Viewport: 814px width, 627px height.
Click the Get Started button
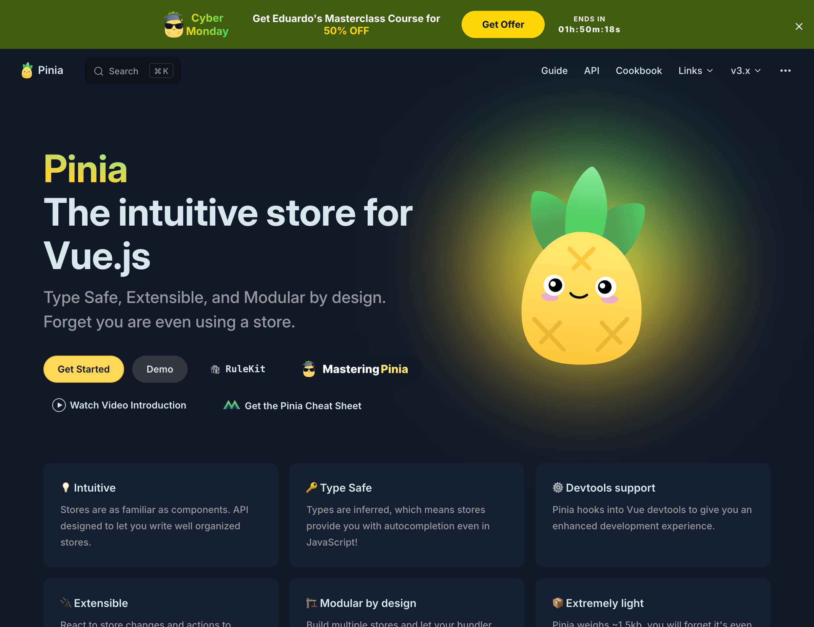coord(83,369)
